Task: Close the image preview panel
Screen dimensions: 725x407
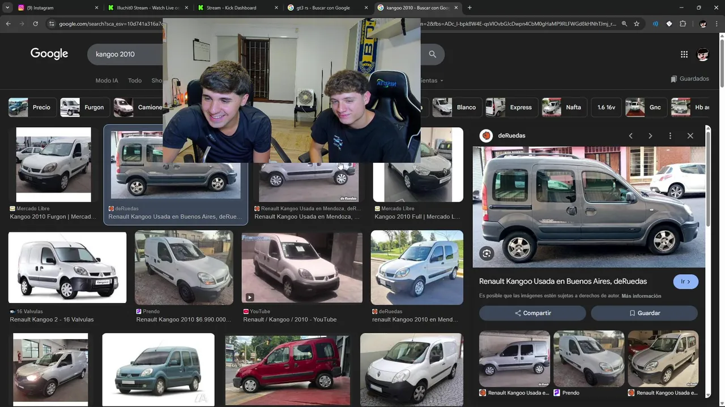Action: click(x=690, y=136)
